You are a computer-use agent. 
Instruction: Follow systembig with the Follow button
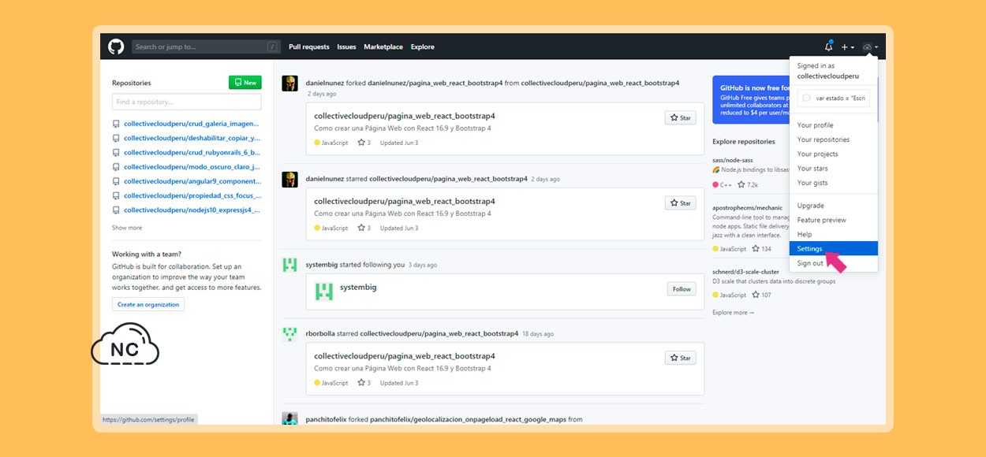[682, 289]
